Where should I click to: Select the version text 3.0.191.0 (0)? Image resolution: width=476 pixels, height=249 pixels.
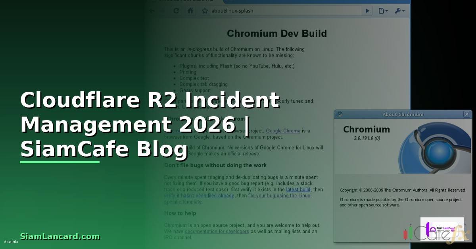[x=367, y=138]
